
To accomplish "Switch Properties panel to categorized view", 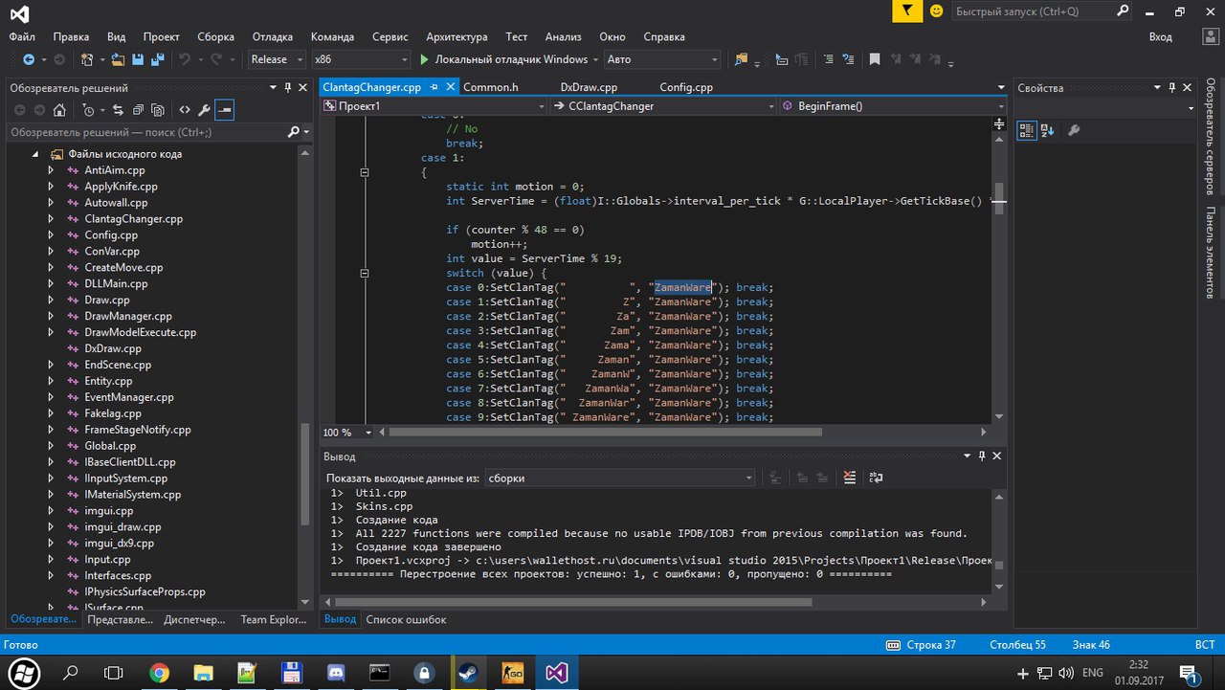I will pyautogui.click(x=1026, y=130).
